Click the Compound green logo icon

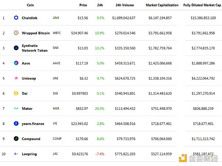[16, 139]
